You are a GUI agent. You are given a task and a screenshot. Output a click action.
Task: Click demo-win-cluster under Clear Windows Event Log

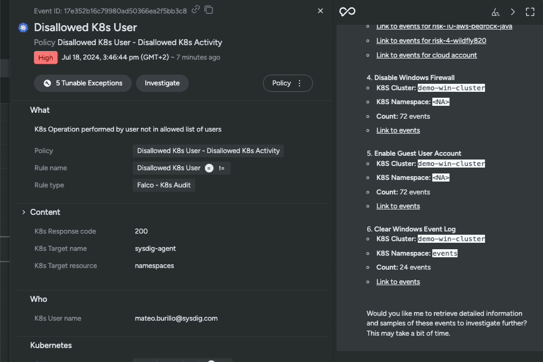pyautogui.click(x=451, y=239)
